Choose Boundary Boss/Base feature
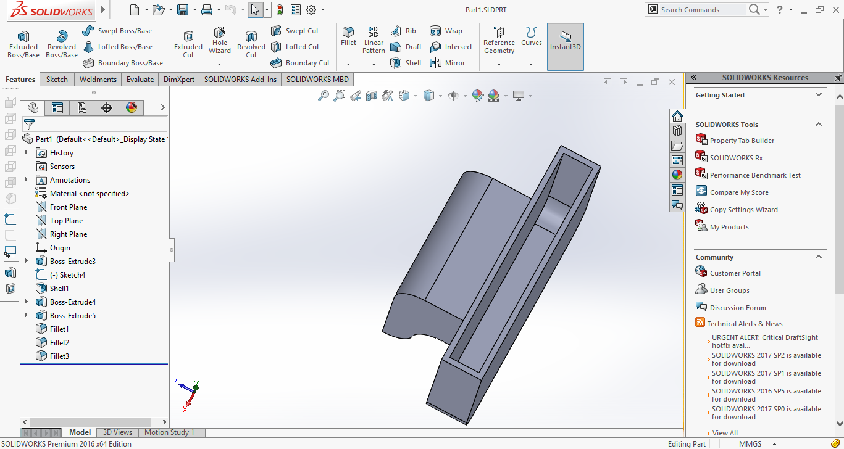 pos(122,63)
